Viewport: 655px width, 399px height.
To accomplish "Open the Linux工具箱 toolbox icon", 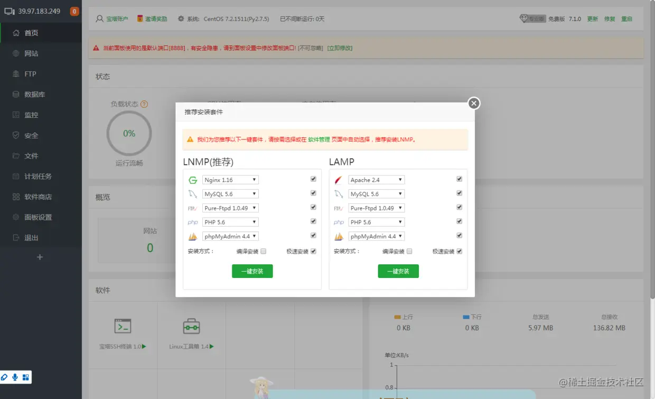I will (x=191, y=327).
